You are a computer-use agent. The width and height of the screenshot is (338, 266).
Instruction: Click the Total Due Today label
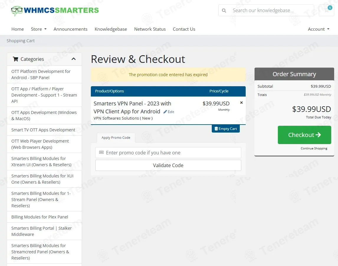tap(318, 117)
